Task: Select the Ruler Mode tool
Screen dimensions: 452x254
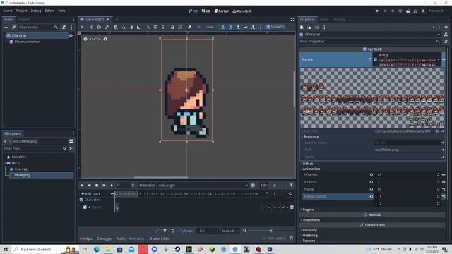Action: click(x=138, y=27)
